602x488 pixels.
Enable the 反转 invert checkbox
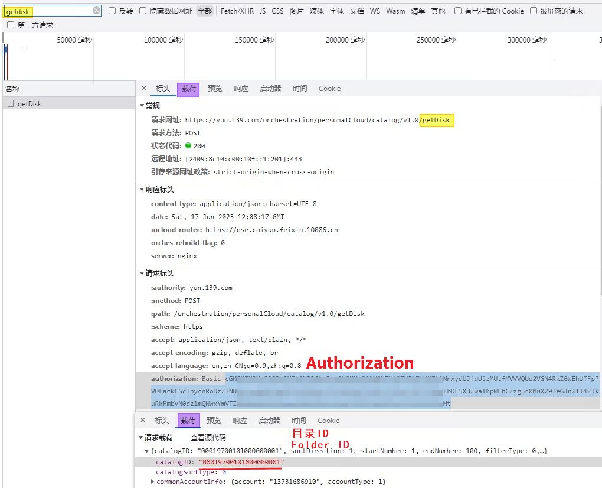pos(112,11)
